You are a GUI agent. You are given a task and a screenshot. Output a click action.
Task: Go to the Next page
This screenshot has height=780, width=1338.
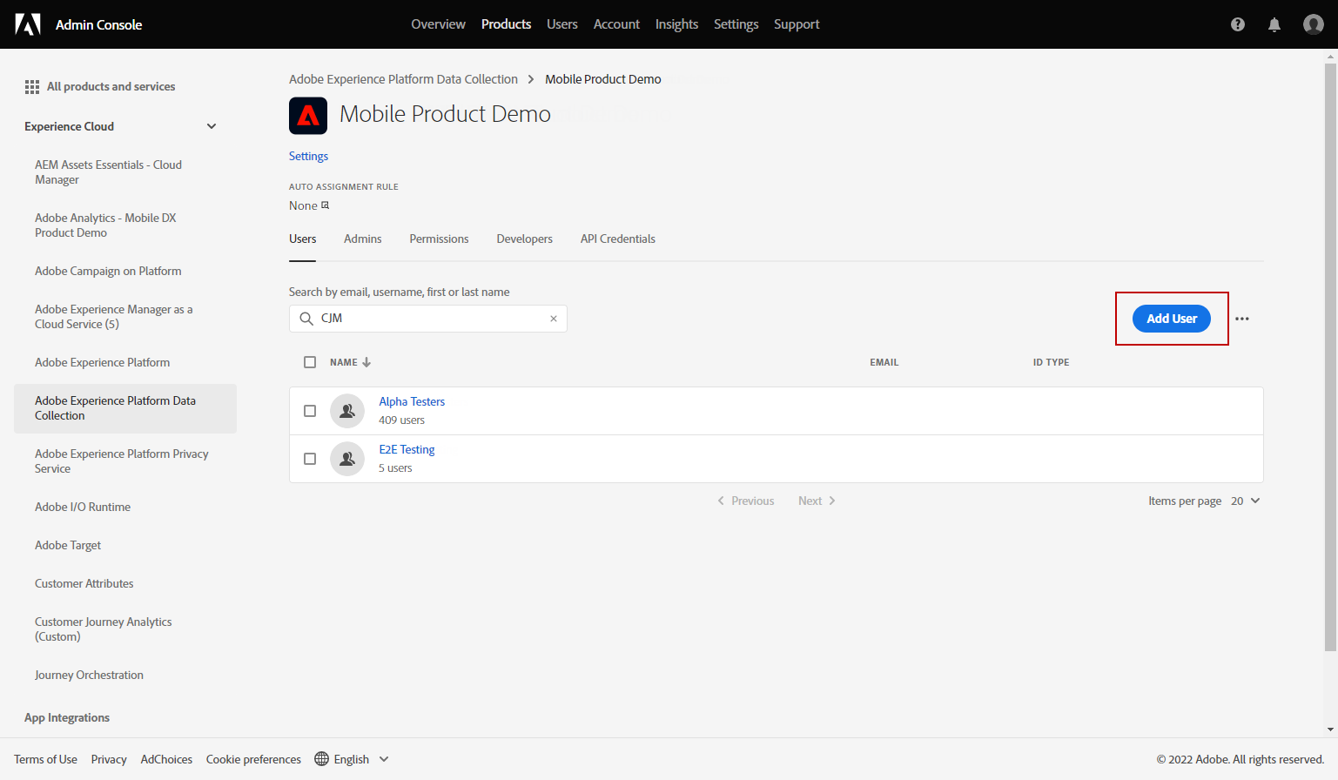click(817, 501)
